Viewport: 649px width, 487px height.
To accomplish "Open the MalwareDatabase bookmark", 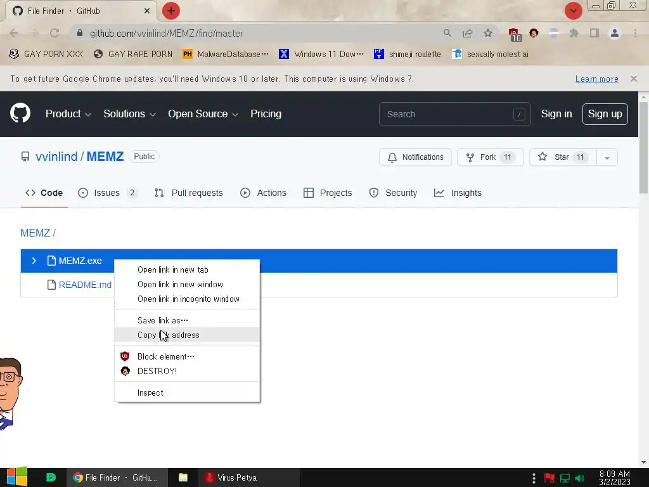I will 226,55.
